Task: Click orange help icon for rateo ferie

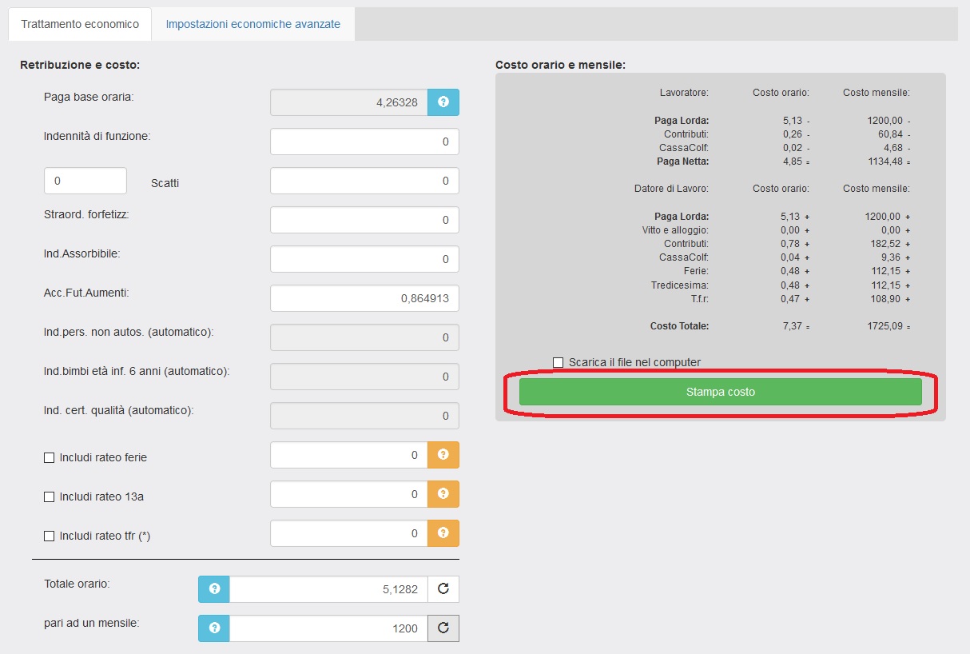Action: [443, 455]
